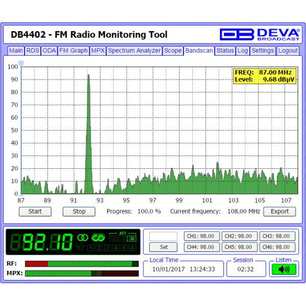Click channel indicator 1 on display
Screen dimensions: 306x306
(x=91, y=248)
